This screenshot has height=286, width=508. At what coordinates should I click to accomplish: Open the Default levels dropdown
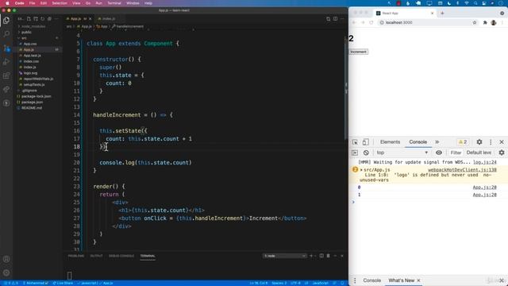click(x=479, y=153)
